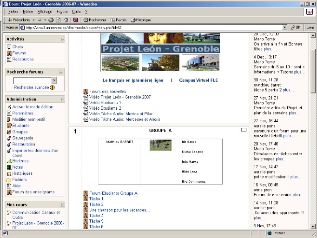Open the Campus Virtuel FLE link
The image size is (317, 238).
click(199, 80)
